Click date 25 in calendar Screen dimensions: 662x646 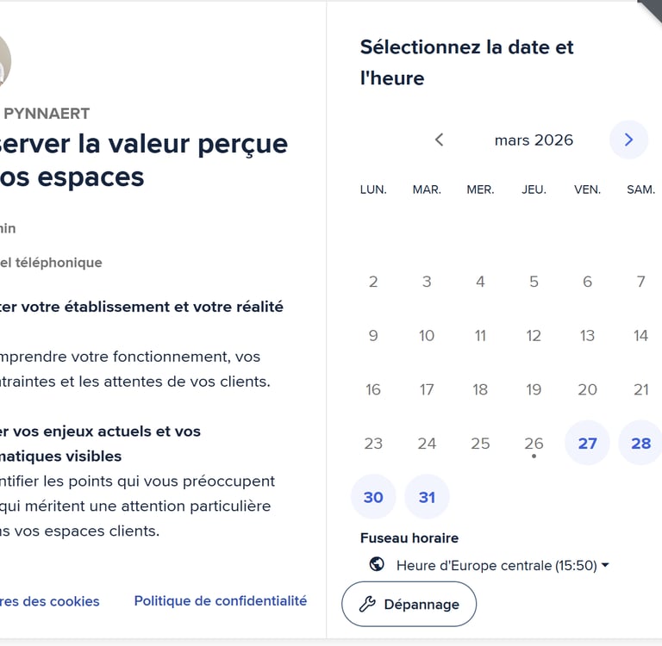click(x=480, y=443)
